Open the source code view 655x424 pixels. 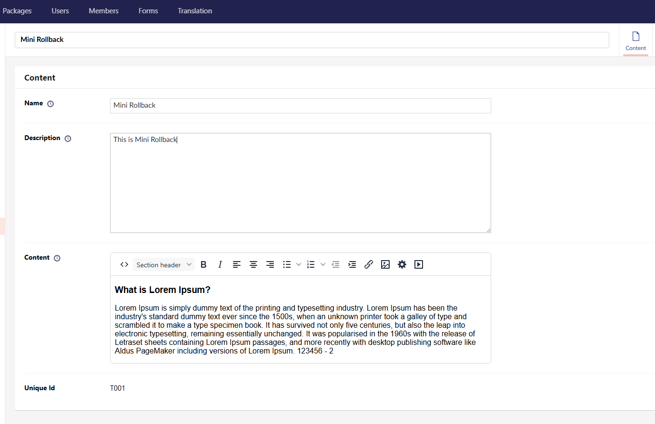point(124,264)
